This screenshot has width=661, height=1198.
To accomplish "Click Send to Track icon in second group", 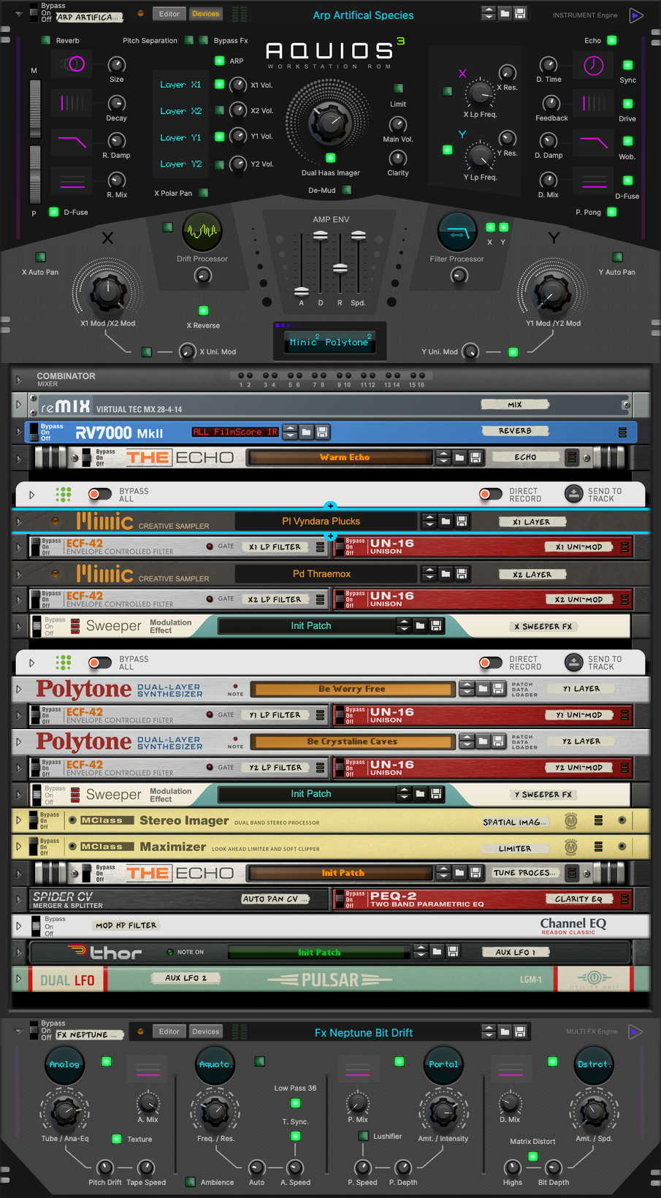I will tap(574, 663).
